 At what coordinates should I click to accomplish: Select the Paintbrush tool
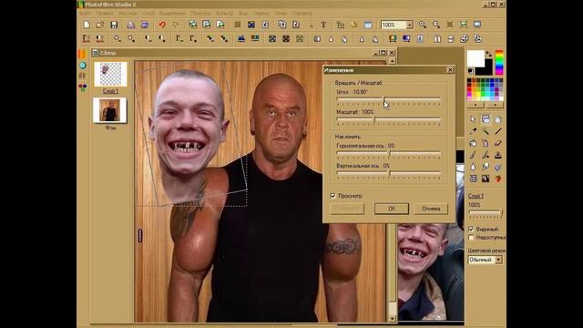click(x=473, y=155)
